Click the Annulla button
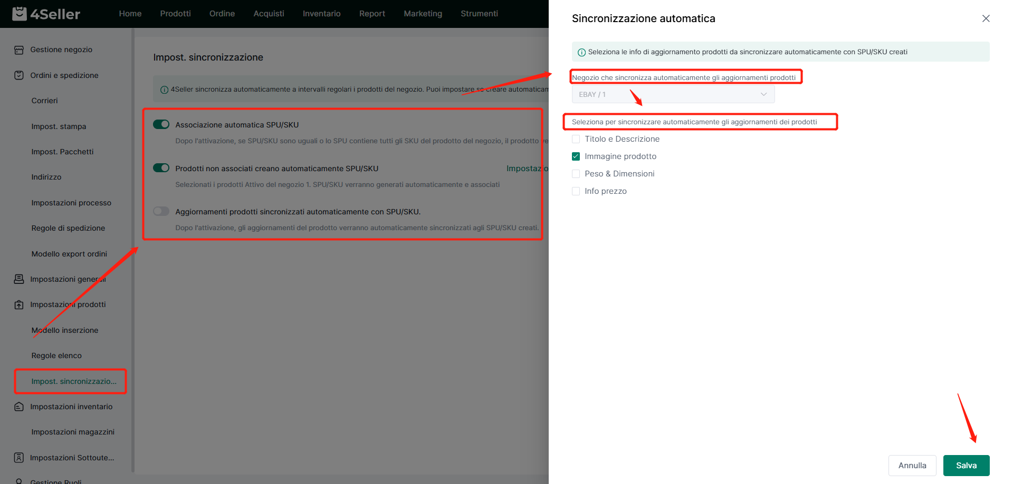Viewport: 1013px width, 484px height. coord(912,466)
